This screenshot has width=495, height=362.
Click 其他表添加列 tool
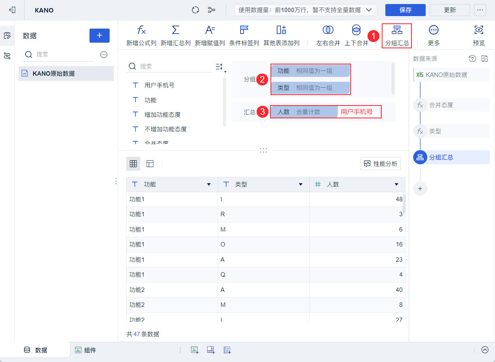tap(281, 35)
